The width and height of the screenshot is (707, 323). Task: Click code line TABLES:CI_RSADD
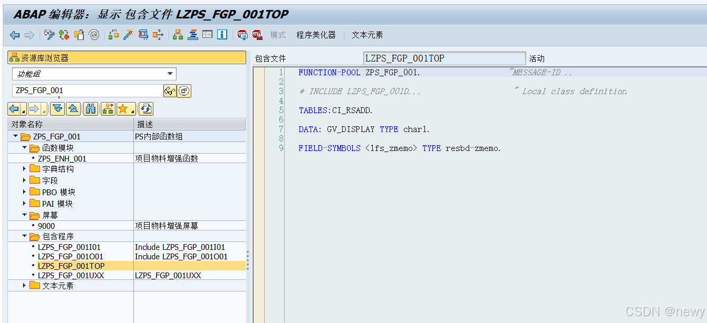click(335, 110)
